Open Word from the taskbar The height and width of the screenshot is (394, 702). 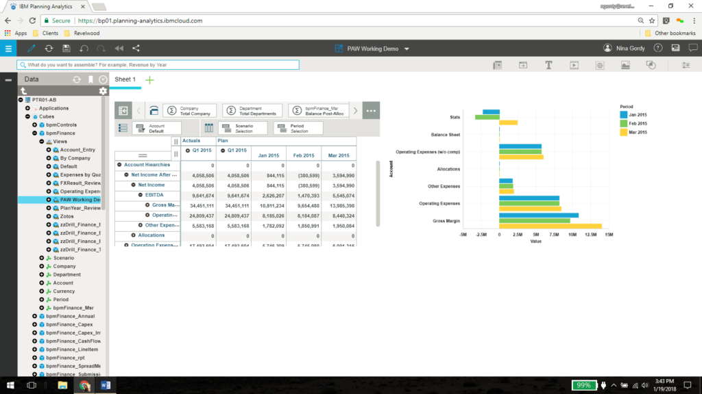click(x=106, y=385)
